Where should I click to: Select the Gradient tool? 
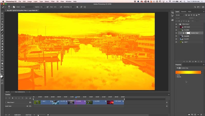[x=2, y=44]
